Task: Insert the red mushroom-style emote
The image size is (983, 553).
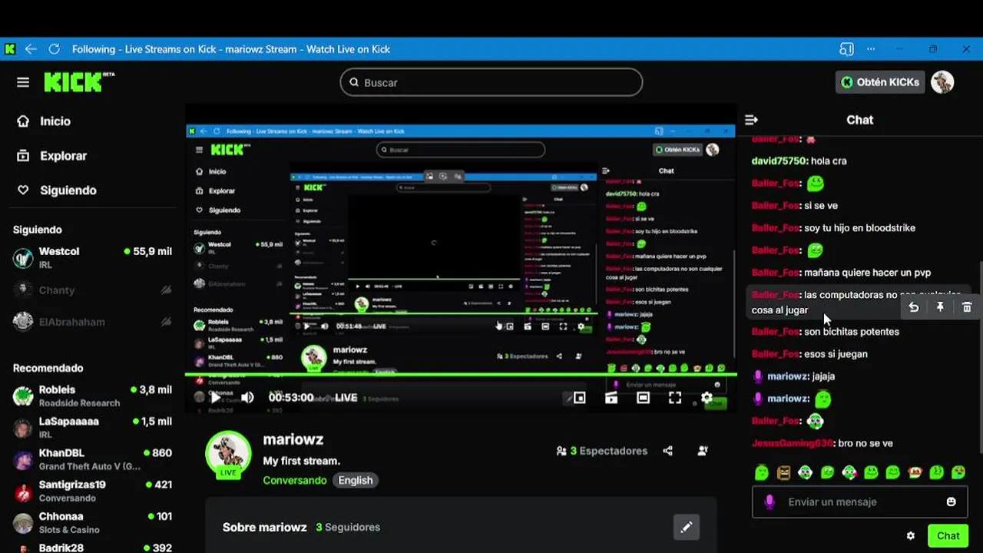Action: [x=915, y=472]
